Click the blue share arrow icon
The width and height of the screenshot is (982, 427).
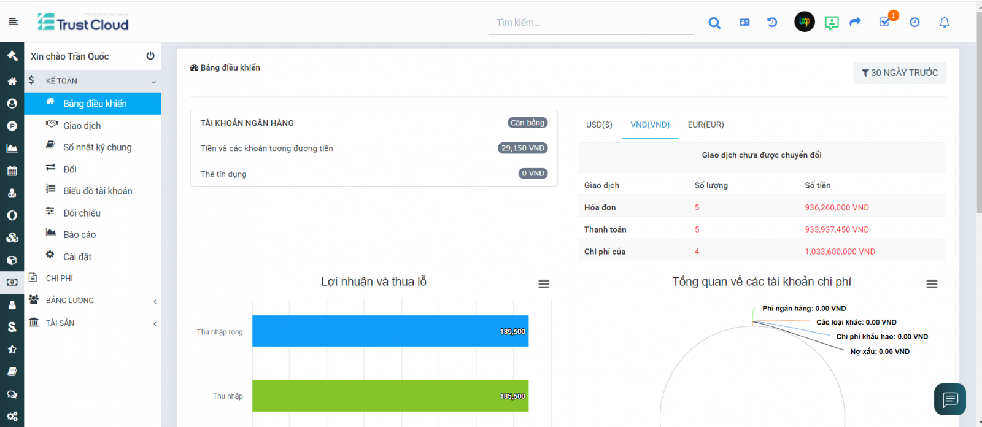(x=855, y=22)
